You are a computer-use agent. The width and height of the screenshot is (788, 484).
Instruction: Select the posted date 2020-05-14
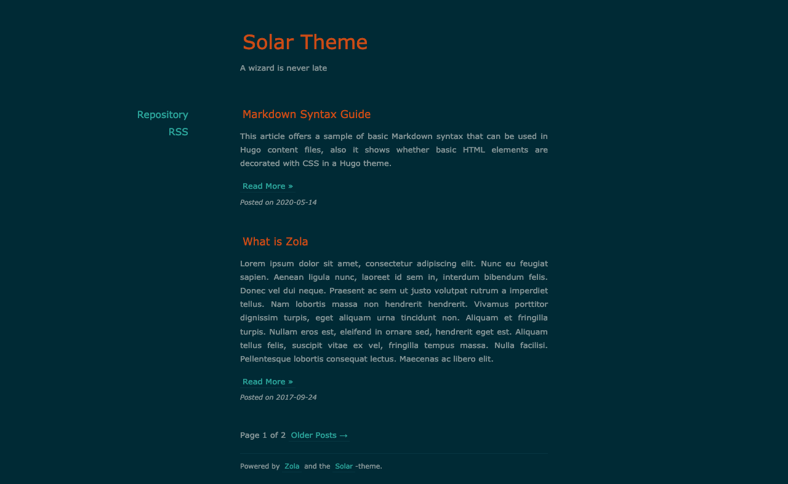point(278,202)
